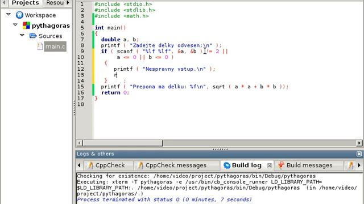Click the CppCheck messages tab pencil icon
The image size is (364, 204).
140,165
